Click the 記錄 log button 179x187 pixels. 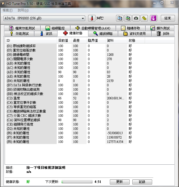(x=142, y=182)
